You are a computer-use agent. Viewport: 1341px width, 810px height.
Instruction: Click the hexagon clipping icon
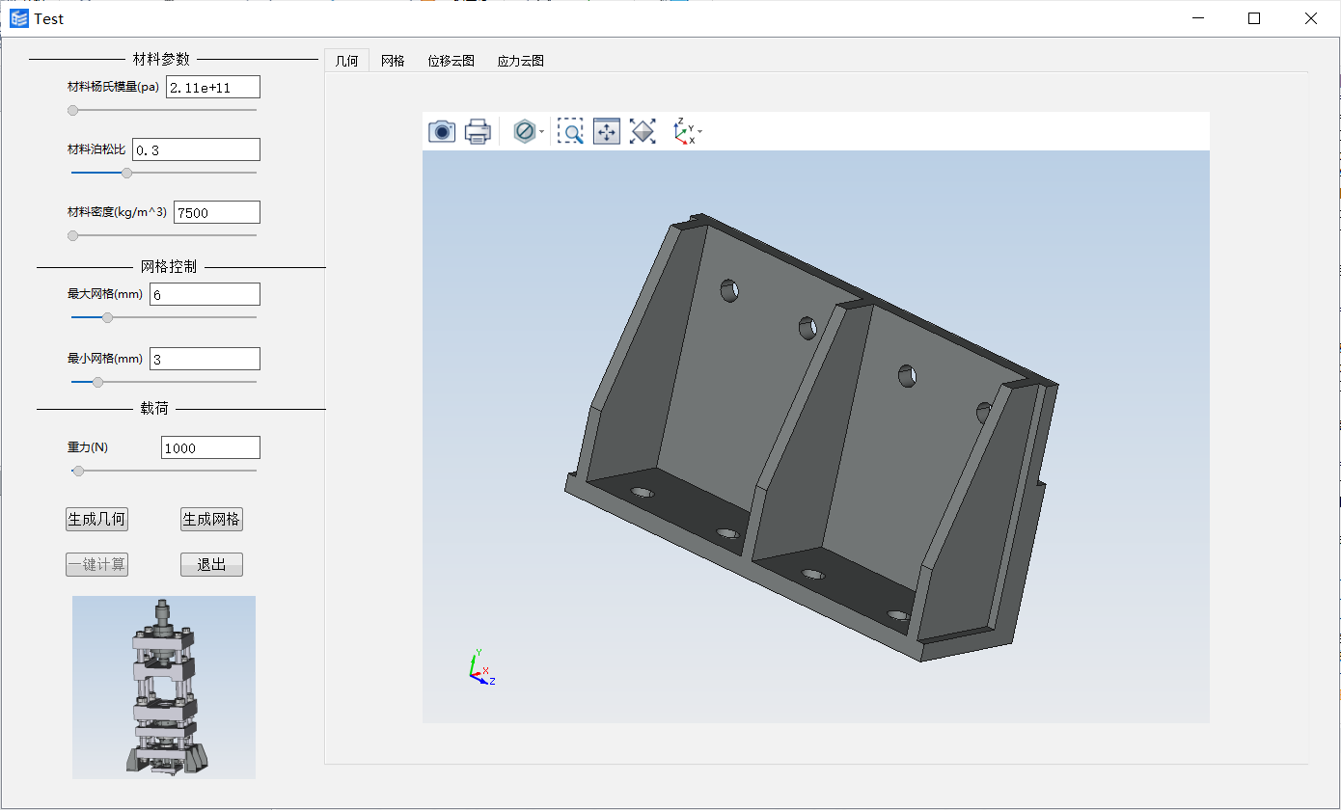(x=524, y=131)
